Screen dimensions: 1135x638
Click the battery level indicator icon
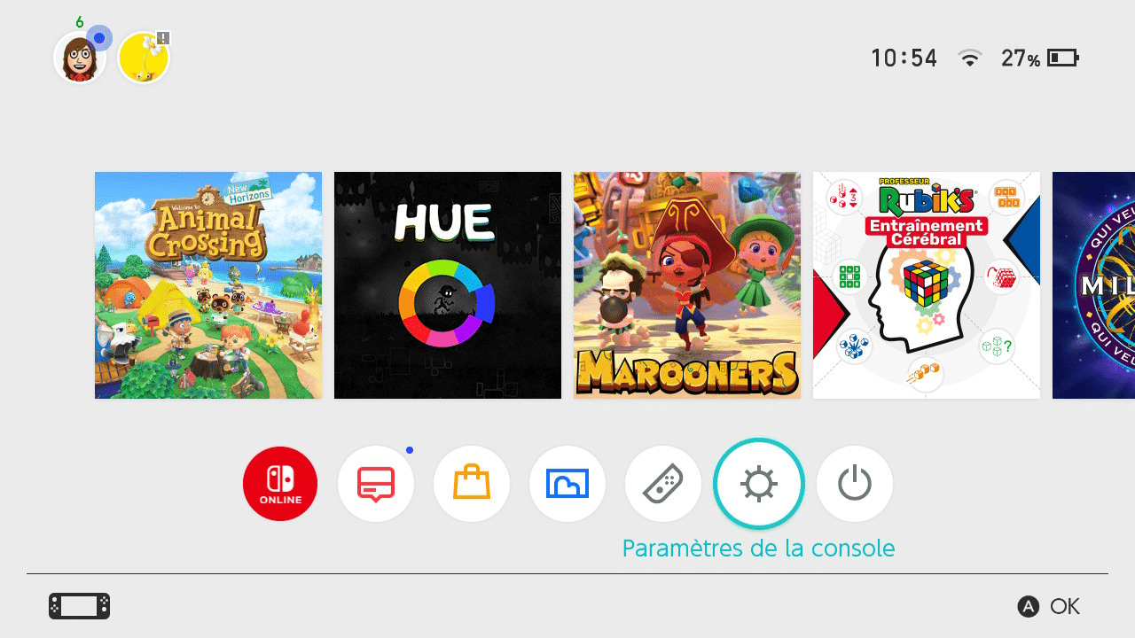1063,58
